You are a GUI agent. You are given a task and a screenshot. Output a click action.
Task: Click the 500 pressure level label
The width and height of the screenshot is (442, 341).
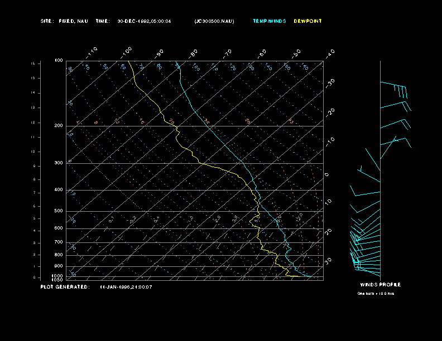pos(59,211)
